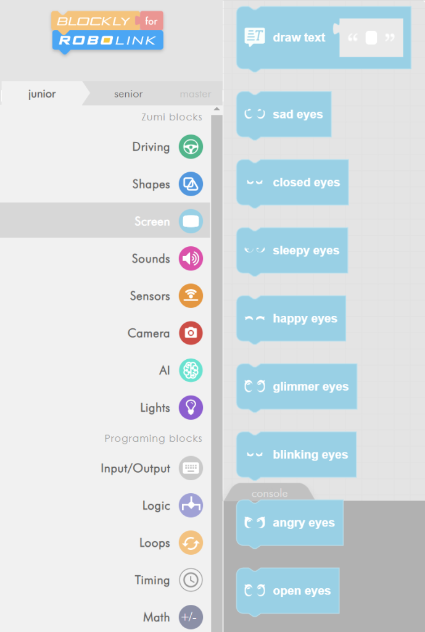Select the sad eyes block

[x=284, y=115]
